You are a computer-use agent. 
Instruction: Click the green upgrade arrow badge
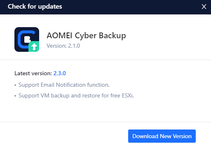pyautogui.click(x=34, y=46)
